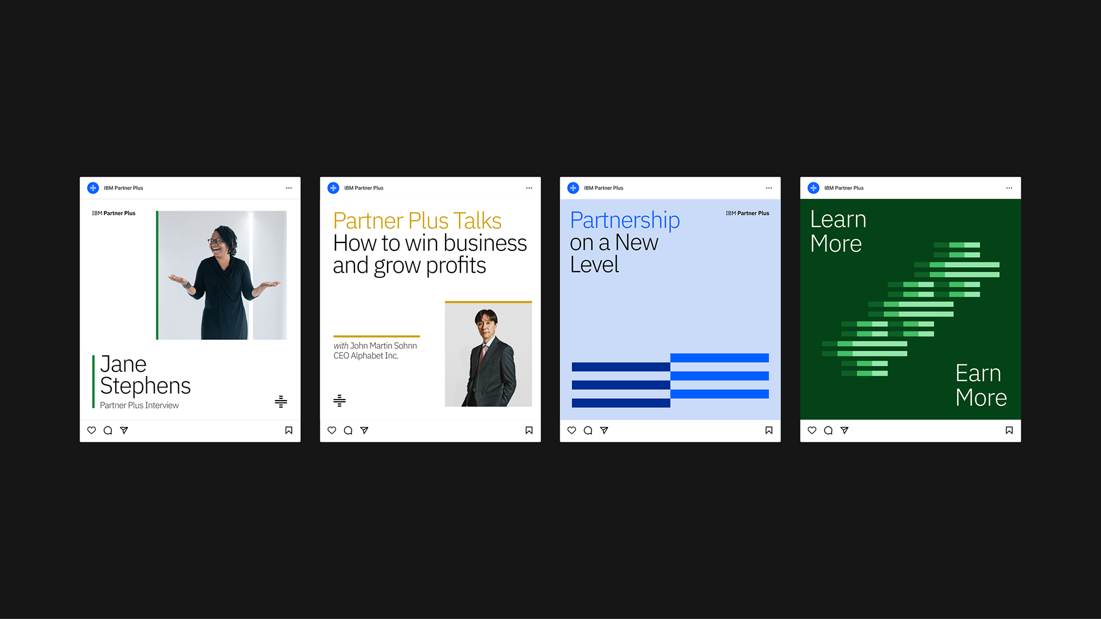1101x619 pixels.
Task: Open IBM Partner Plus account name on Partnership post
Action: click(603, 188)
